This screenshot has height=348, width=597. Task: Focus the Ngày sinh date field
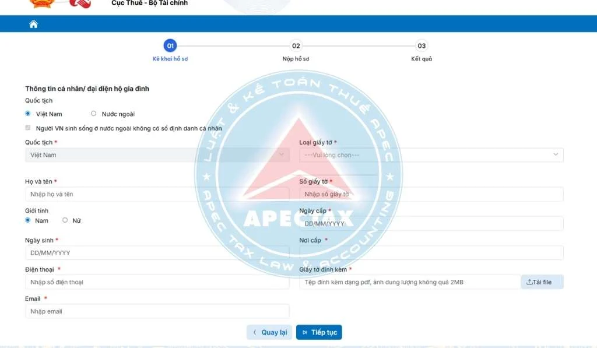tap(157, 253)
